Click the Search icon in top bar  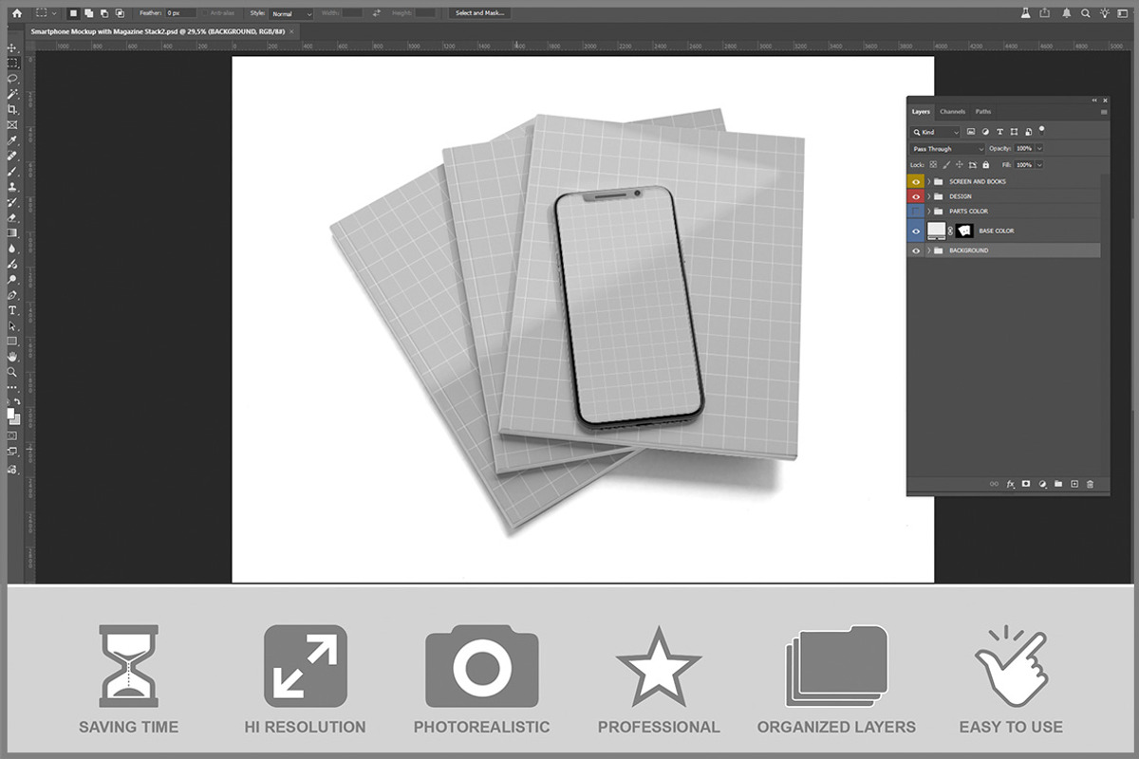coord(1085,13)
